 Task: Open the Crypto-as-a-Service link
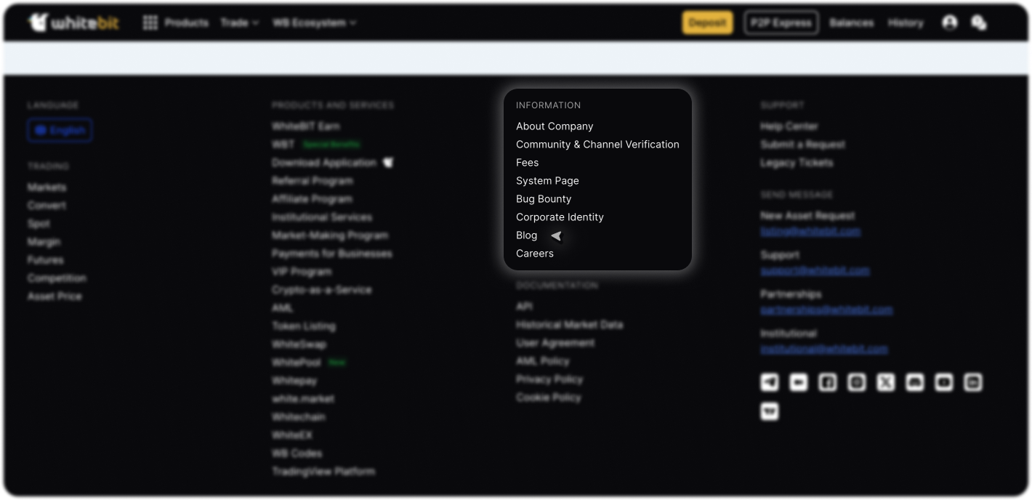pos(322,290)
